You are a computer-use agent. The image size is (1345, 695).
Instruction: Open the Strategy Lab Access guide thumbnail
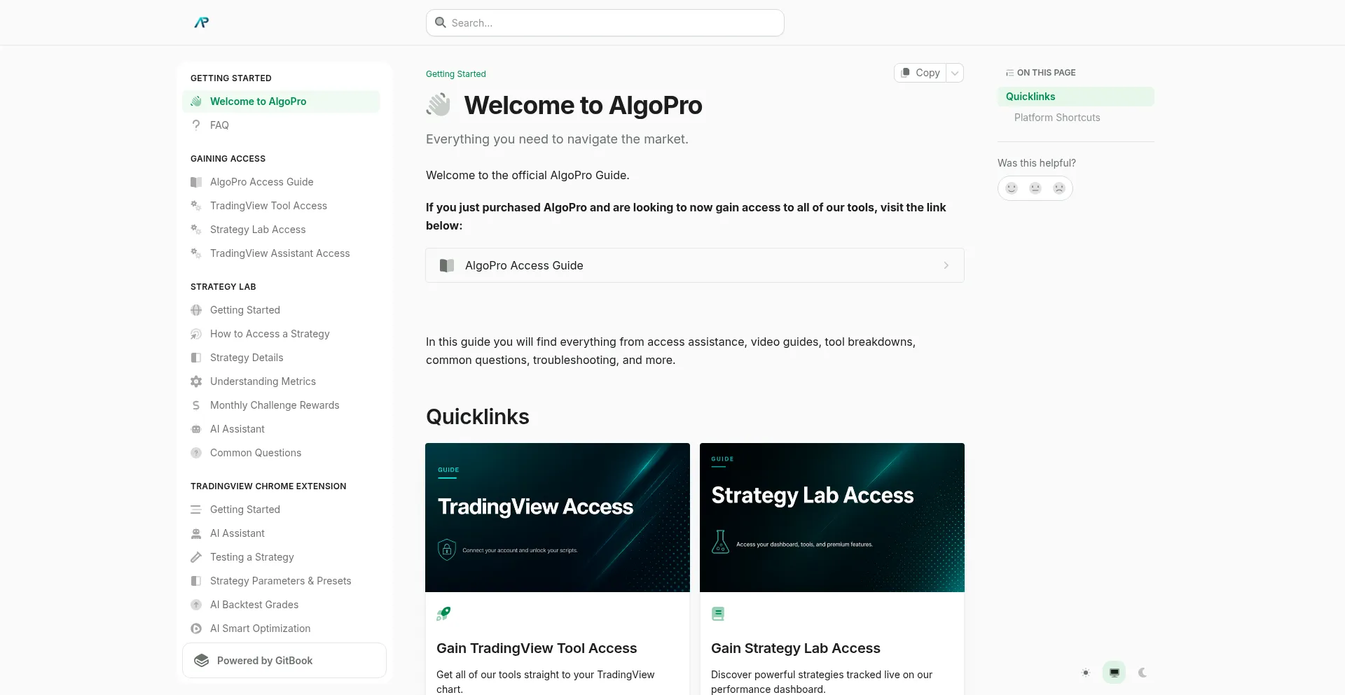coord(832,517)
